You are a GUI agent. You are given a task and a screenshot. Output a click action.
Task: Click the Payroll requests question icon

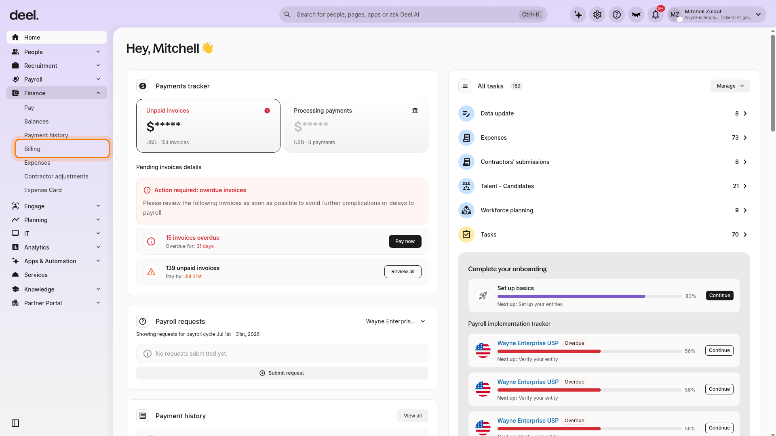(143, 321)
